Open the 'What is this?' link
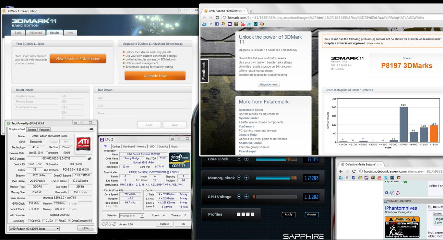 (375, 43)
